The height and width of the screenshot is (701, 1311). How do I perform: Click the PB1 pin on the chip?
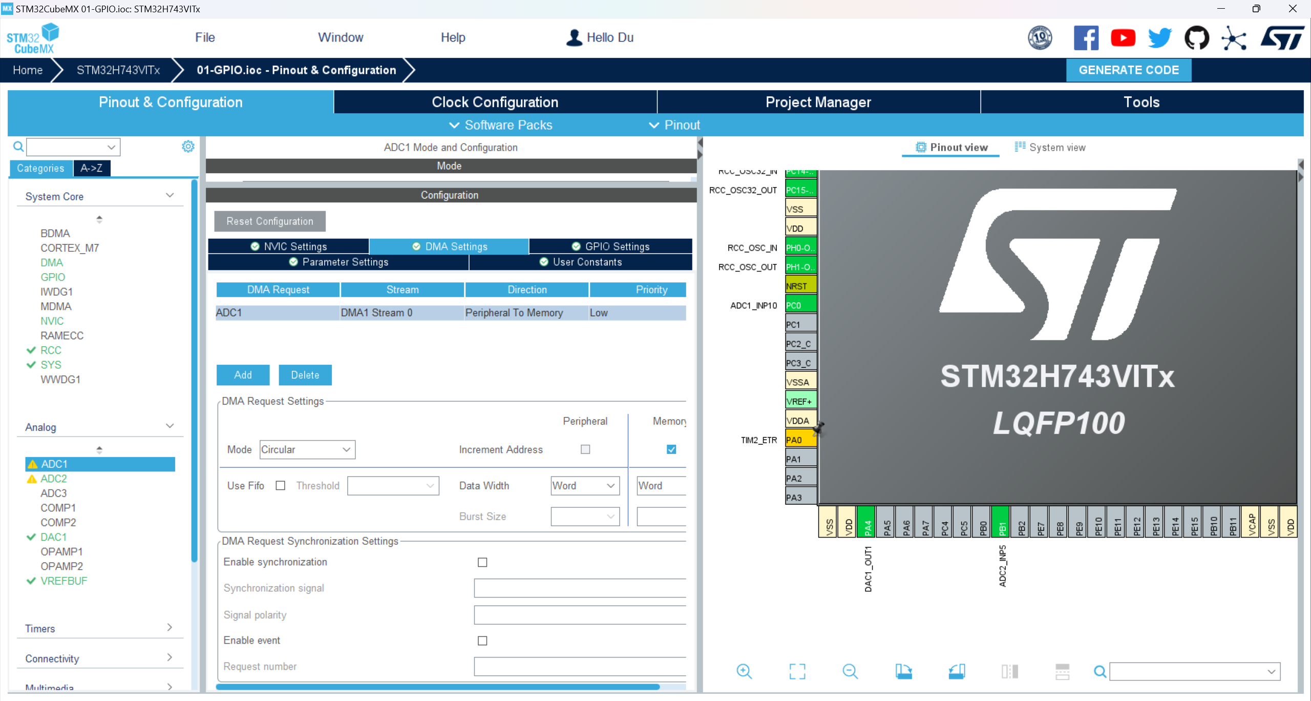tap(1002, 522)
